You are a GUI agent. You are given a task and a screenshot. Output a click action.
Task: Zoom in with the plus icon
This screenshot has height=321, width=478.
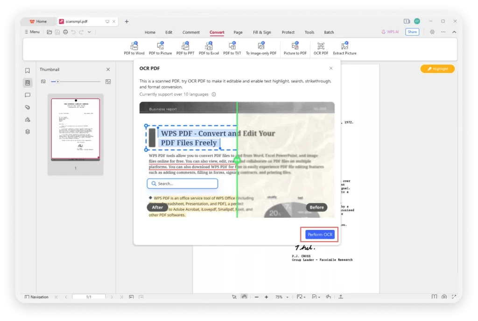click(x=266, y=297)
